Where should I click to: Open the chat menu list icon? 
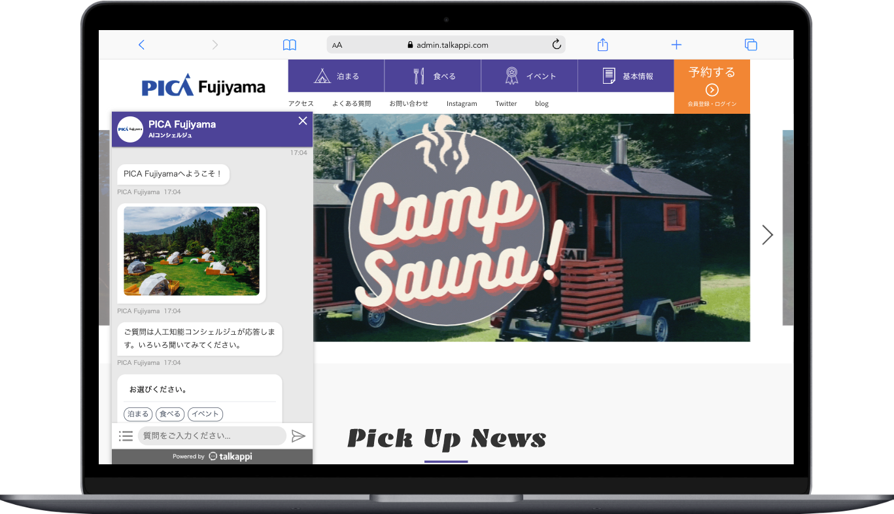tap(126, 436)
